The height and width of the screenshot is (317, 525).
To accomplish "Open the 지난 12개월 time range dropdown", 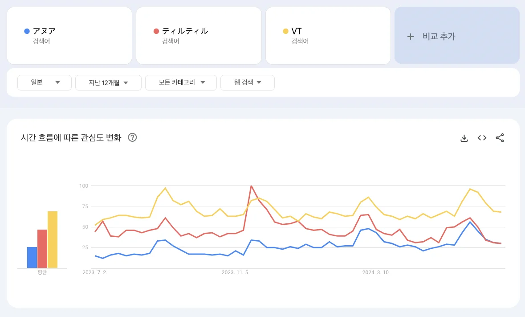I will [x=108, y=82].
